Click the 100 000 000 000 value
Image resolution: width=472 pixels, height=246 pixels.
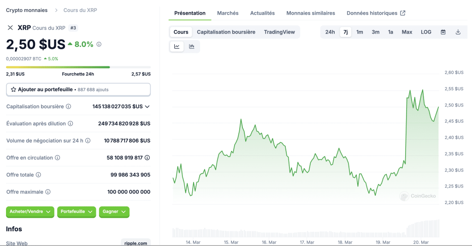pos(129,192)
